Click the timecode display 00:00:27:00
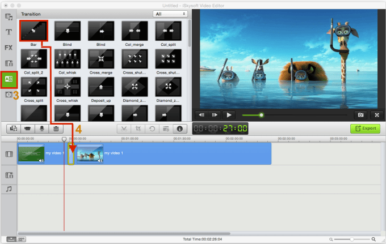The image size is (386, 244). 220,129
